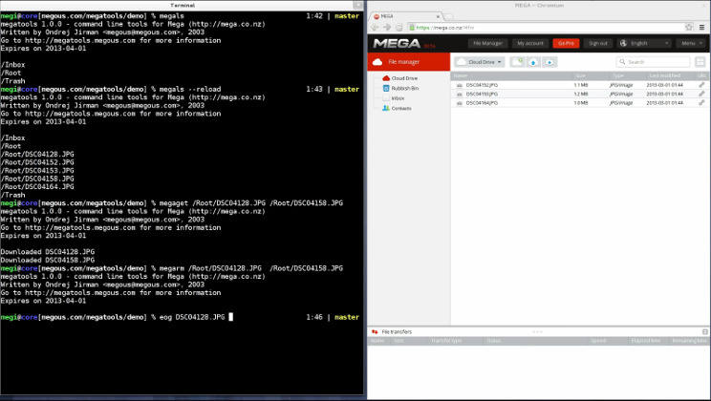Click 'Downloaded DSC04158.JPG' line in terminal
Viewport: 711px width, 401px height.
48,260
